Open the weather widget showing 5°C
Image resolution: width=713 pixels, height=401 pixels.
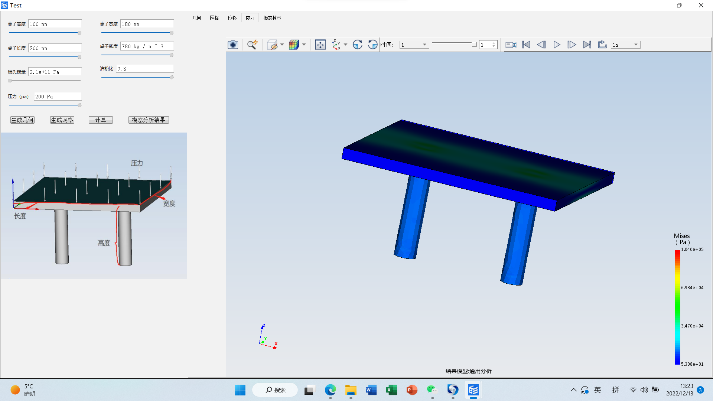tap(23, 390)
